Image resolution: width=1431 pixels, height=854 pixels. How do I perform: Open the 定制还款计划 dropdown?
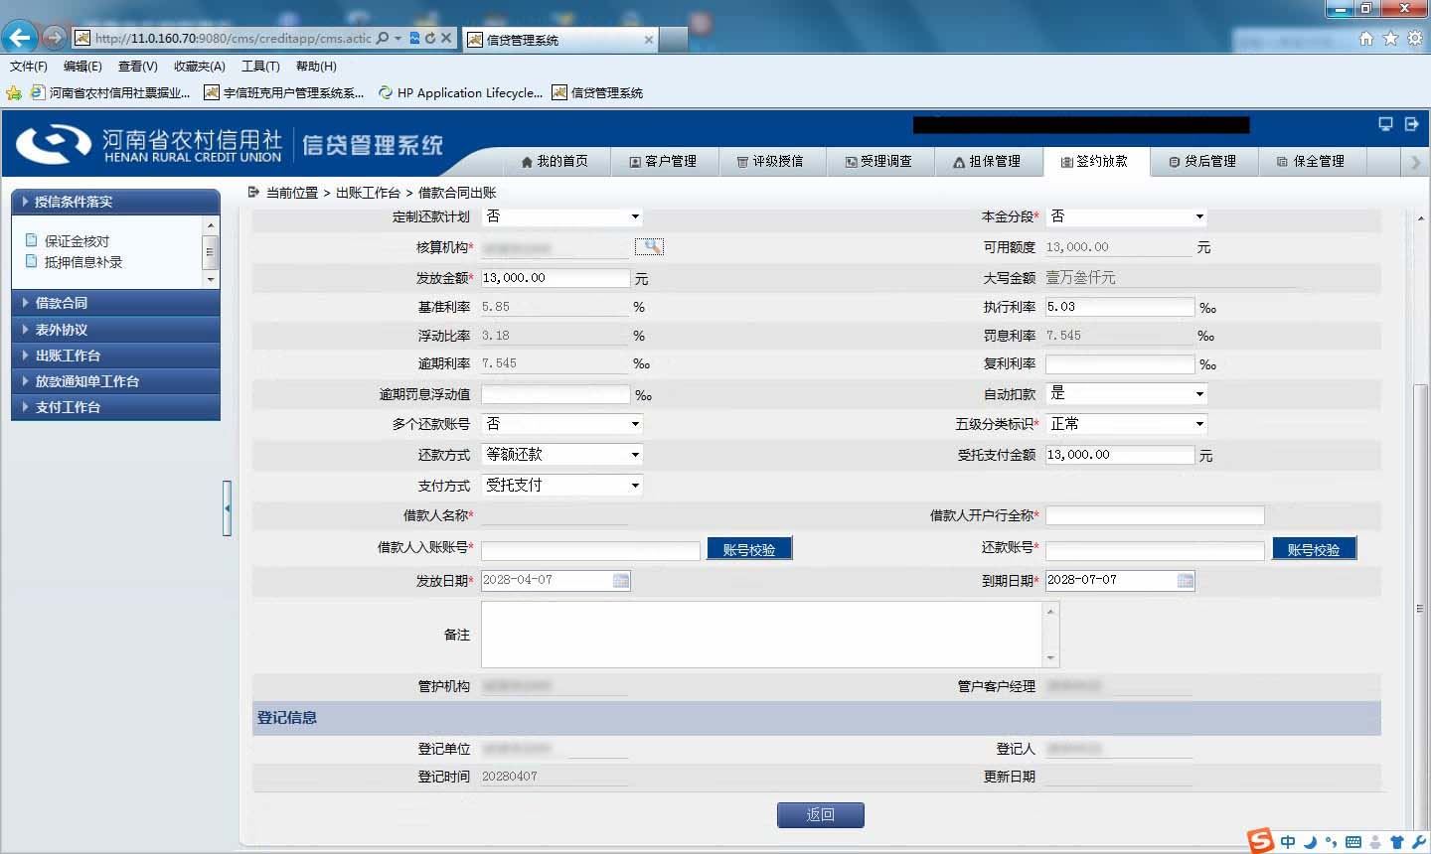click(562, 216)
